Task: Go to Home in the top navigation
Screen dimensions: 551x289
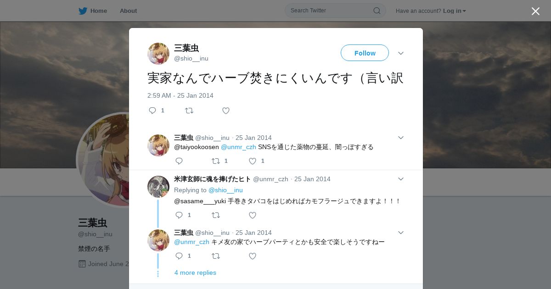Action: tap(99, 11)
